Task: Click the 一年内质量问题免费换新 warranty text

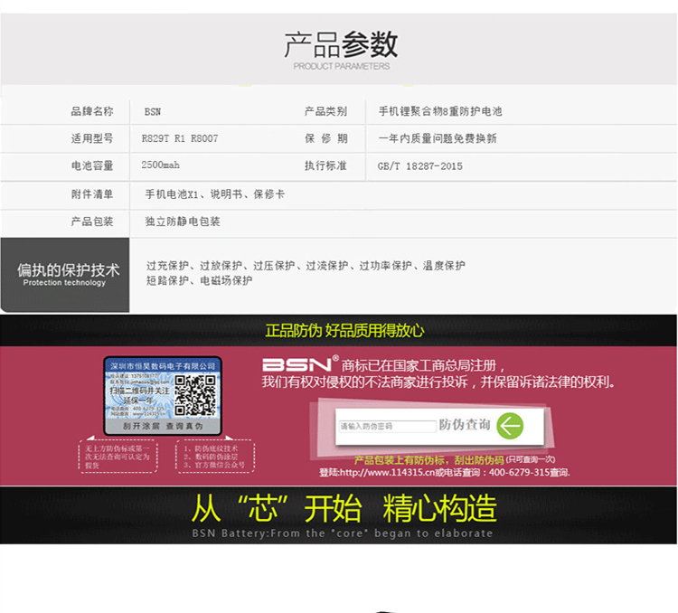Action: (437, 139)
